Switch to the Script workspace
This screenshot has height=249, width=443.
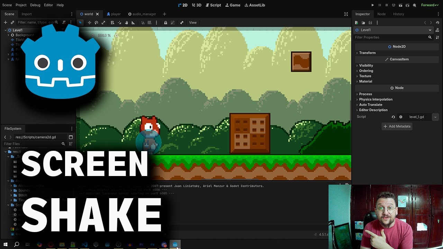click(x=213, y=5)
